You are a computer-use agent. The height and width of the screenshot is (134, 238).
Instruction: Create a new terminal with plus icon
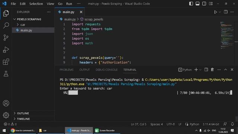(196, 70)
